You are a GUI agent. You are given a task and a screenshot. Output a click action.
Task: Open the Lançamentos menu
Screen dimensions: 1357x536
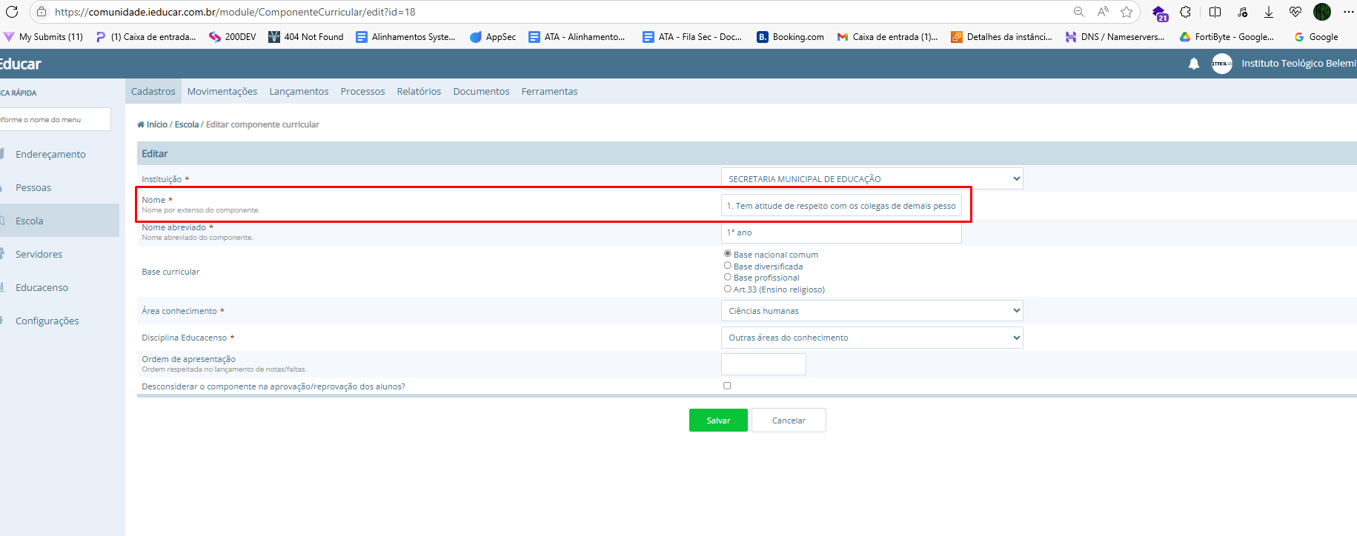pos(299,91)
